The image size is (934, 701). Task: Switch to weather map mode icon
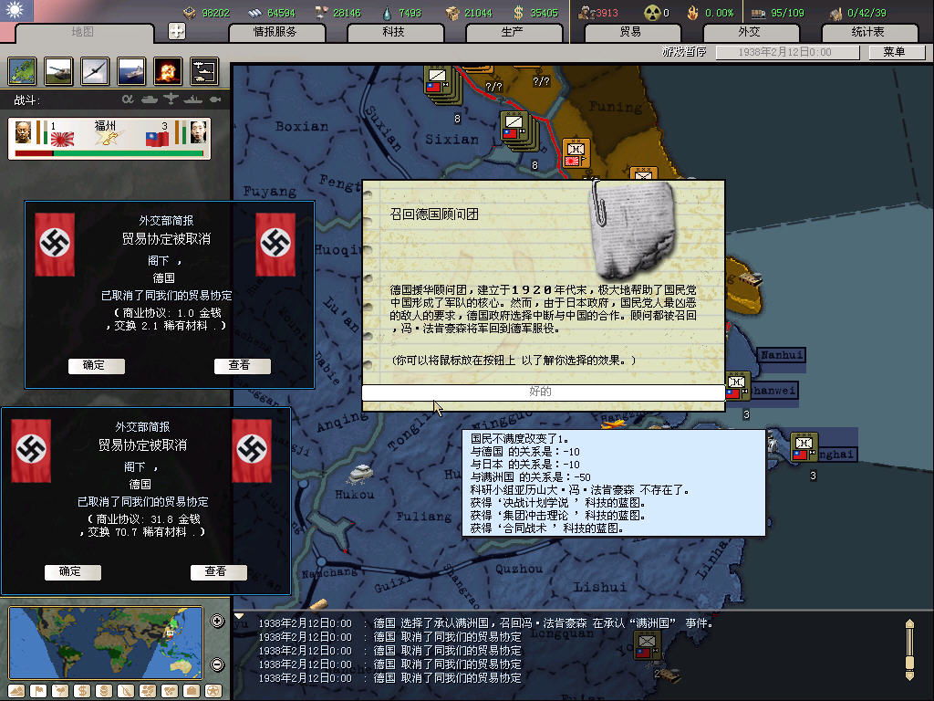[60, 691]
